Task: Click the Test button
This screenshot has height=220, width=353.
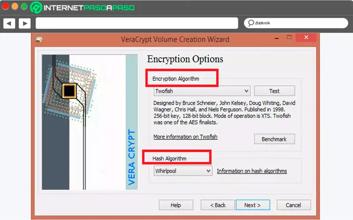Action: pos(274,91)
